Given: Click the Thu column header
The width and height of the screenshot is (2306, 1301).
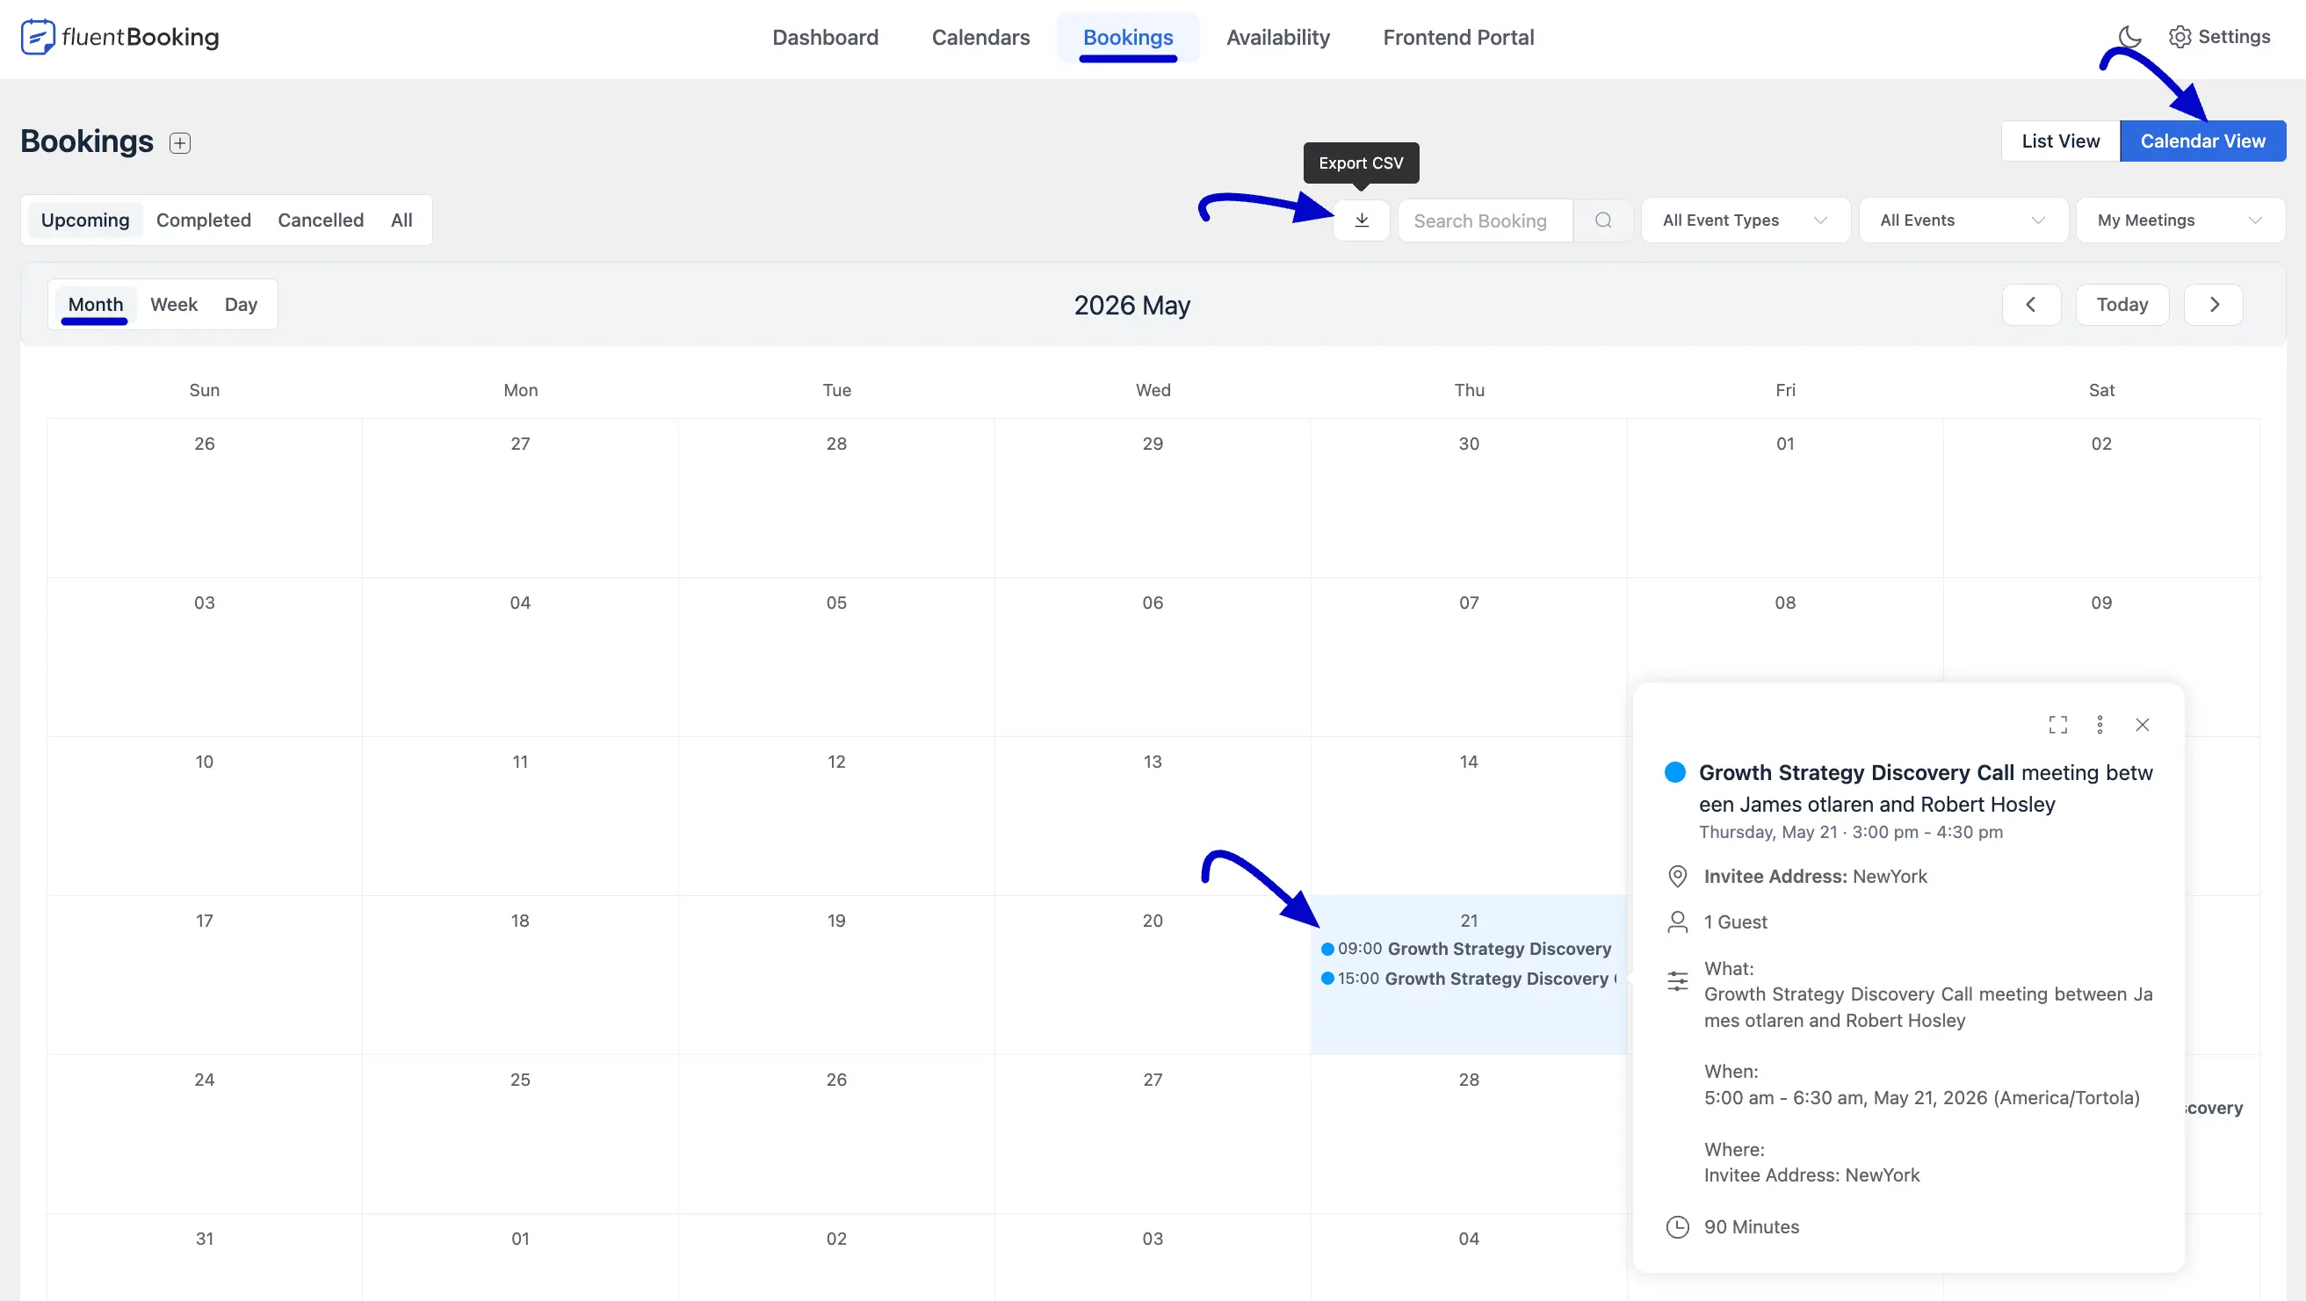Looking at the screenshot, I should 1469,389.
